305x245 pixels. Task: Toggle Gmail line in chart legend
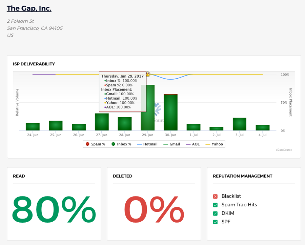click(x=171, y=144)
